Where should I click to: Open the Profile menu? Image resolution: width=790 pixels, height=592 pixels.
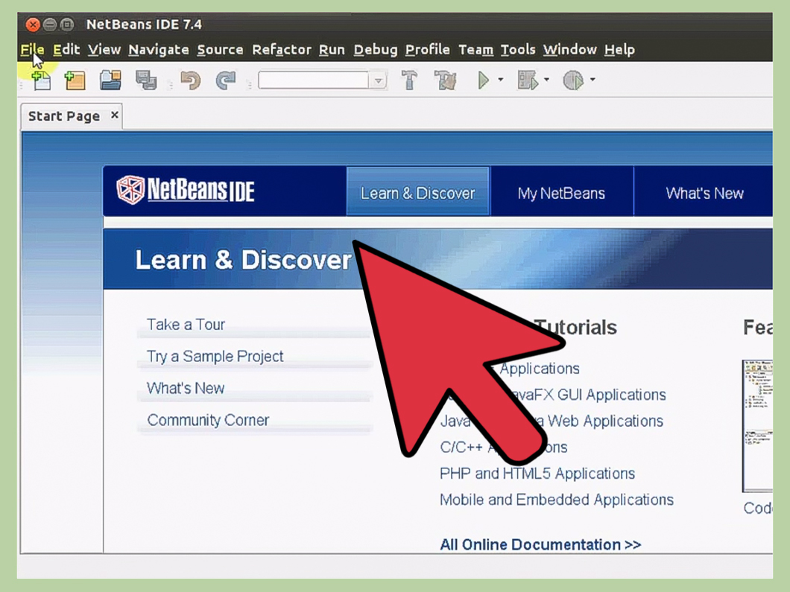pos(427,49)
